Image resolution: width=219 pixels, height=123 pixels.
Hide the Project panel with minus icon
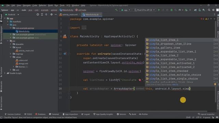(x=55, y=14)
